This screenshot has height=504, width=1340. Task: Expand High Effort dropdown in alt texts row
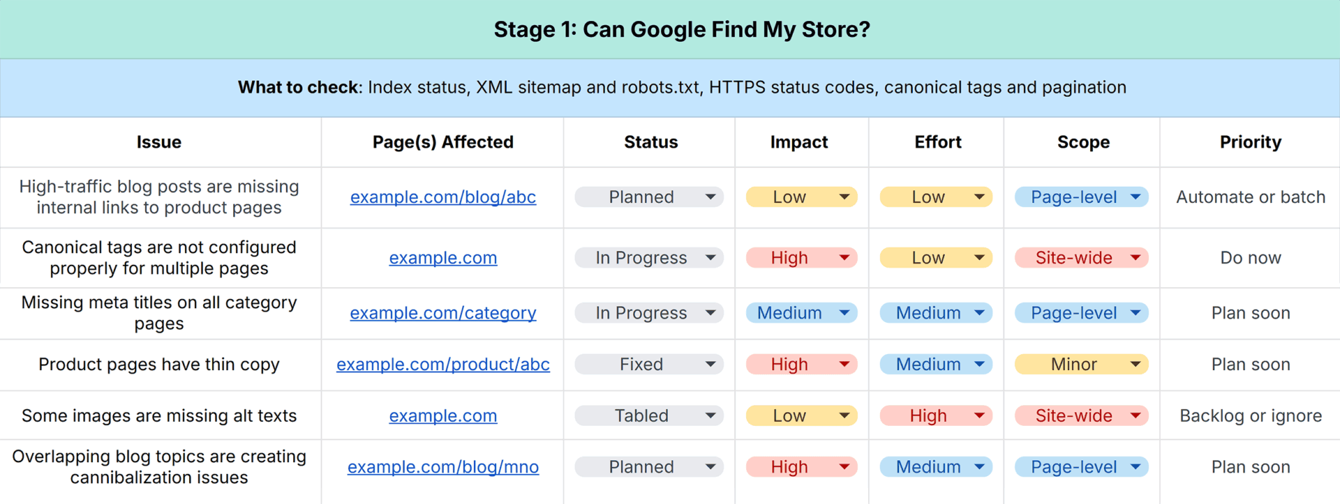[x=936, y=415]
